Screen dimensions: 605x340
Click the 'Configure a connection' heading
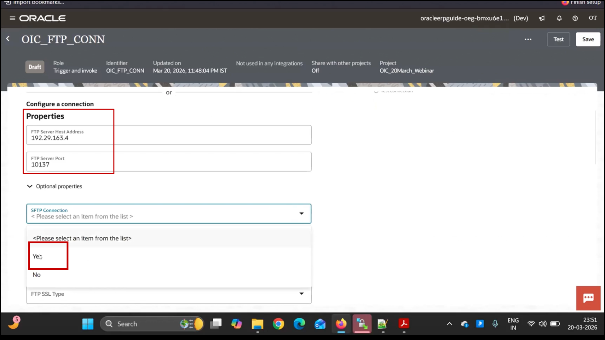pos(60,104)
